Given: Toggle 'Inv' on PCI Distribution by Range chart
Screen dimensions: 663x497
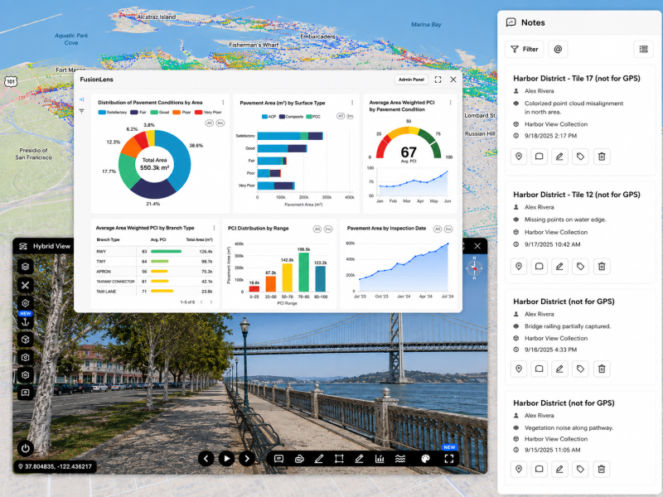Looking at the screenshot, I should [x=328, y=229].
